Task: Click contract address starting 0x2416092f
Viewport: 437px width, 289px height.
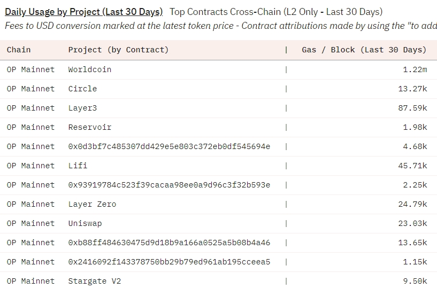Action: pos(169,262)
